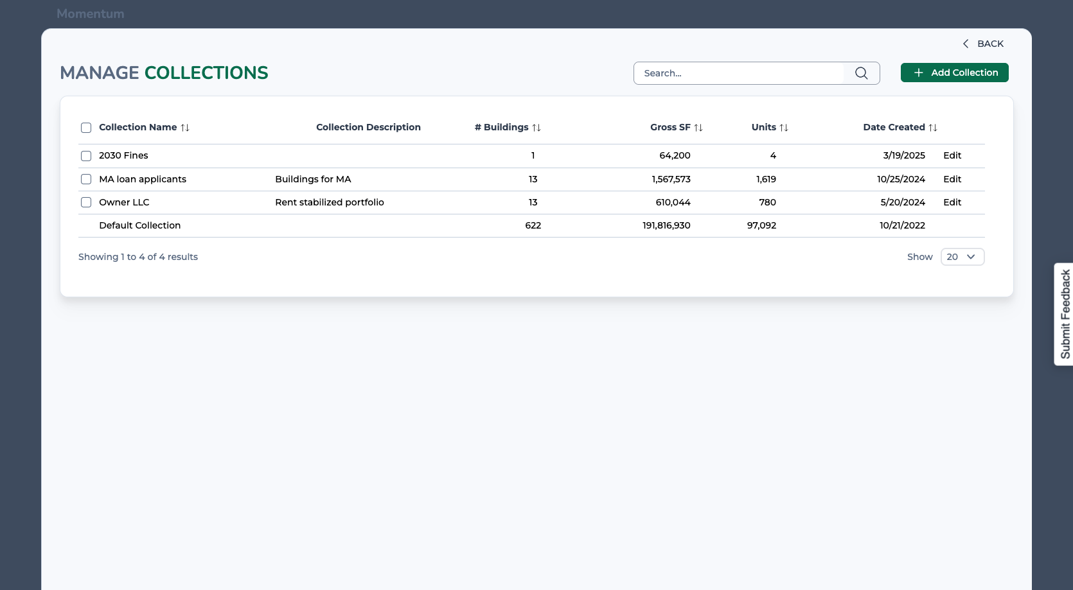Screen dimensions: 1073x590
Task: Open the Show 20 results dropdown
Action: click(x=962, y=257)
